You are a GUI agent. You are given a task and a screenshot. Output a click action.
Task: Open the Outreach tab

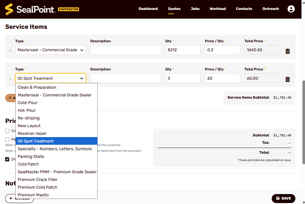270,9
